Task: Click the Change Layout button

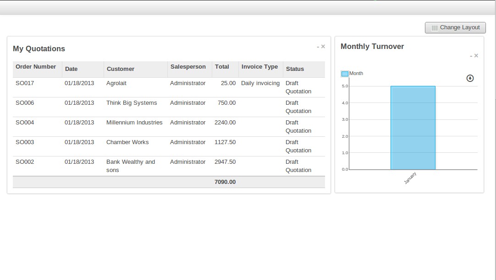Action: (455, 27)
